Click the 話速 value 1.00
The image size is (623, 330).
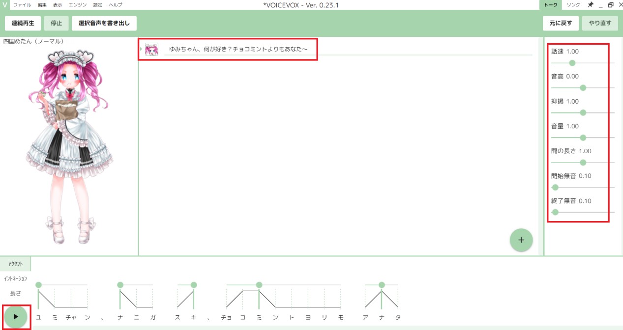click(572, 52)
